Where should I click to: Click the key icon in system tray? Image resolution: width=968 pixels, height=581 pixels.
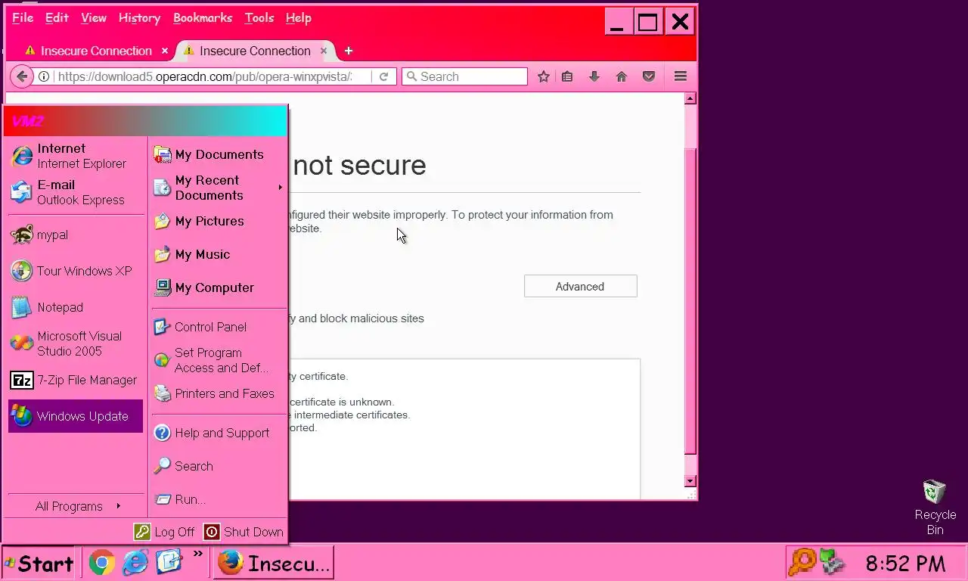coord(802,563)
